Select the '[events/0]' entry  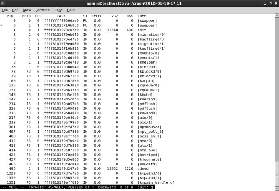coord(149,53)
